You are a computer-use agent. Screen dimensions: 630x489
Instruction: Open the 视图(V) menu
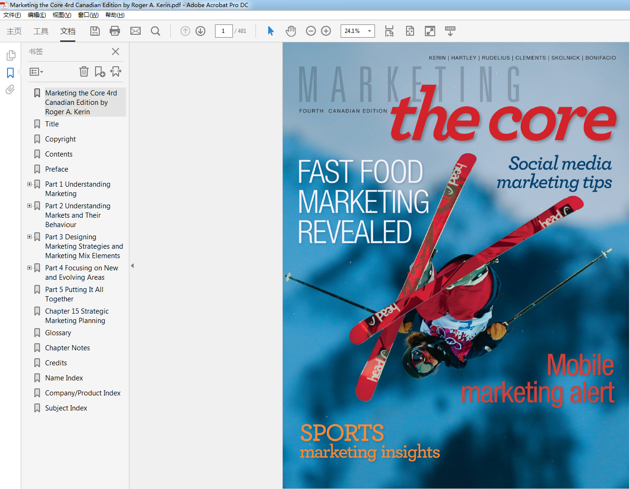[x=62, y=15]
